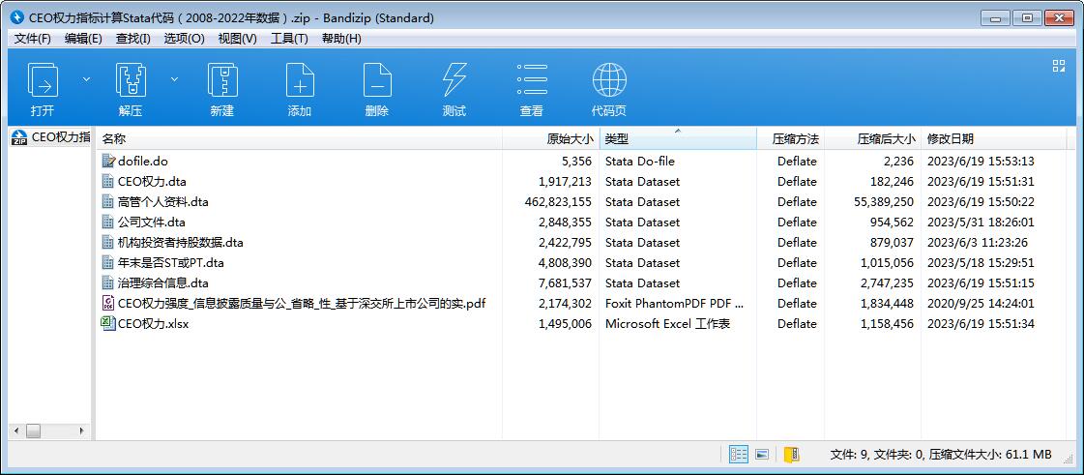Open the 文件(F) menu
The width and height of the screenshot is (1084, 475).
point(33,39)
